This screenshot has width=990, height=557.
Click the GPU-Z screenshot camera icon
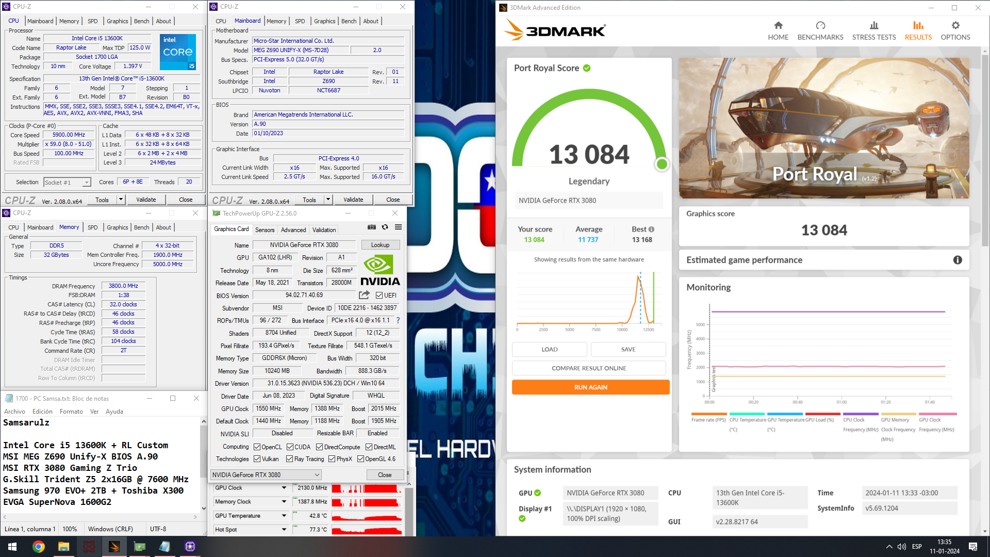click(x=371, y=227)
